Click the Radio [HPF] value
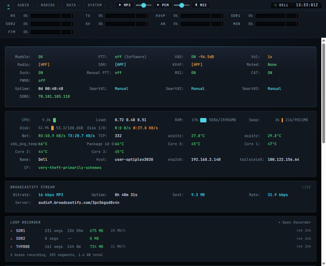The height and width of the screenshot is (266, 326). [44, 65]
